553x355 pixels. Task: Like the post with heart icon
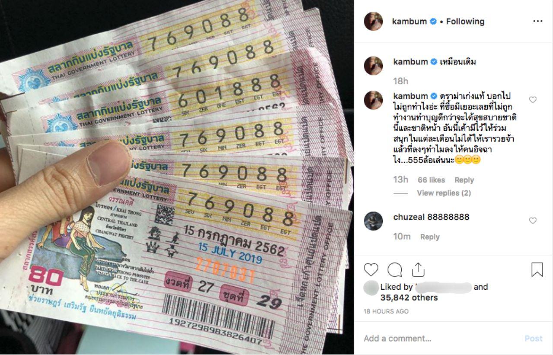click(371, 269)
